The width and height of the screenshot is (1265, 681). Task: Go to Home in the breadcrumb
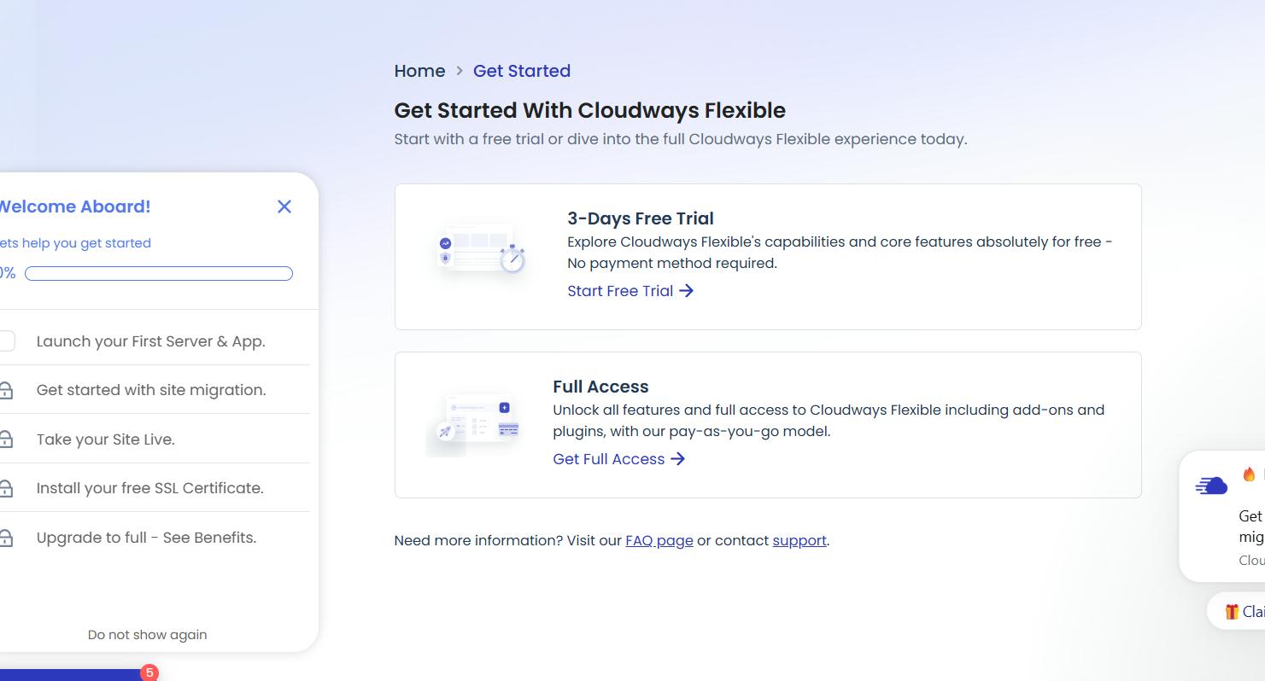[419, 71]
